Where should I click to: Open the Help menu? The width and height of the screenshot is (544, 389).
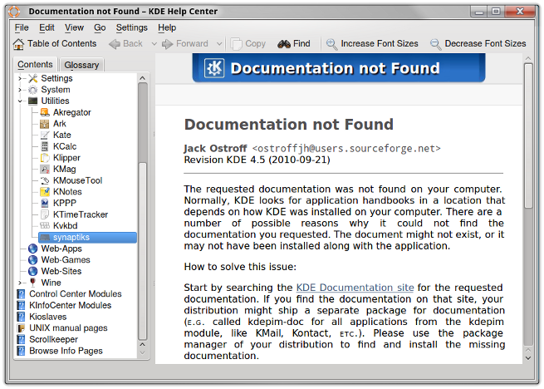pyautogui.click(x=167, y=27)
